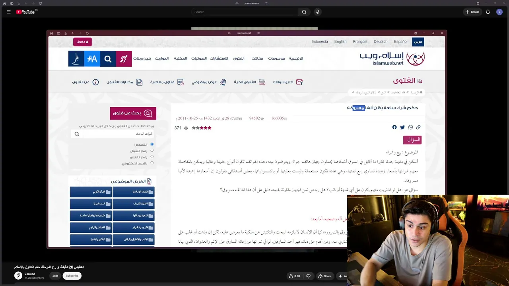Screen dimensions: 509x286
Task: Open the المكتبة navigation menu item
Action: point(180,58)
